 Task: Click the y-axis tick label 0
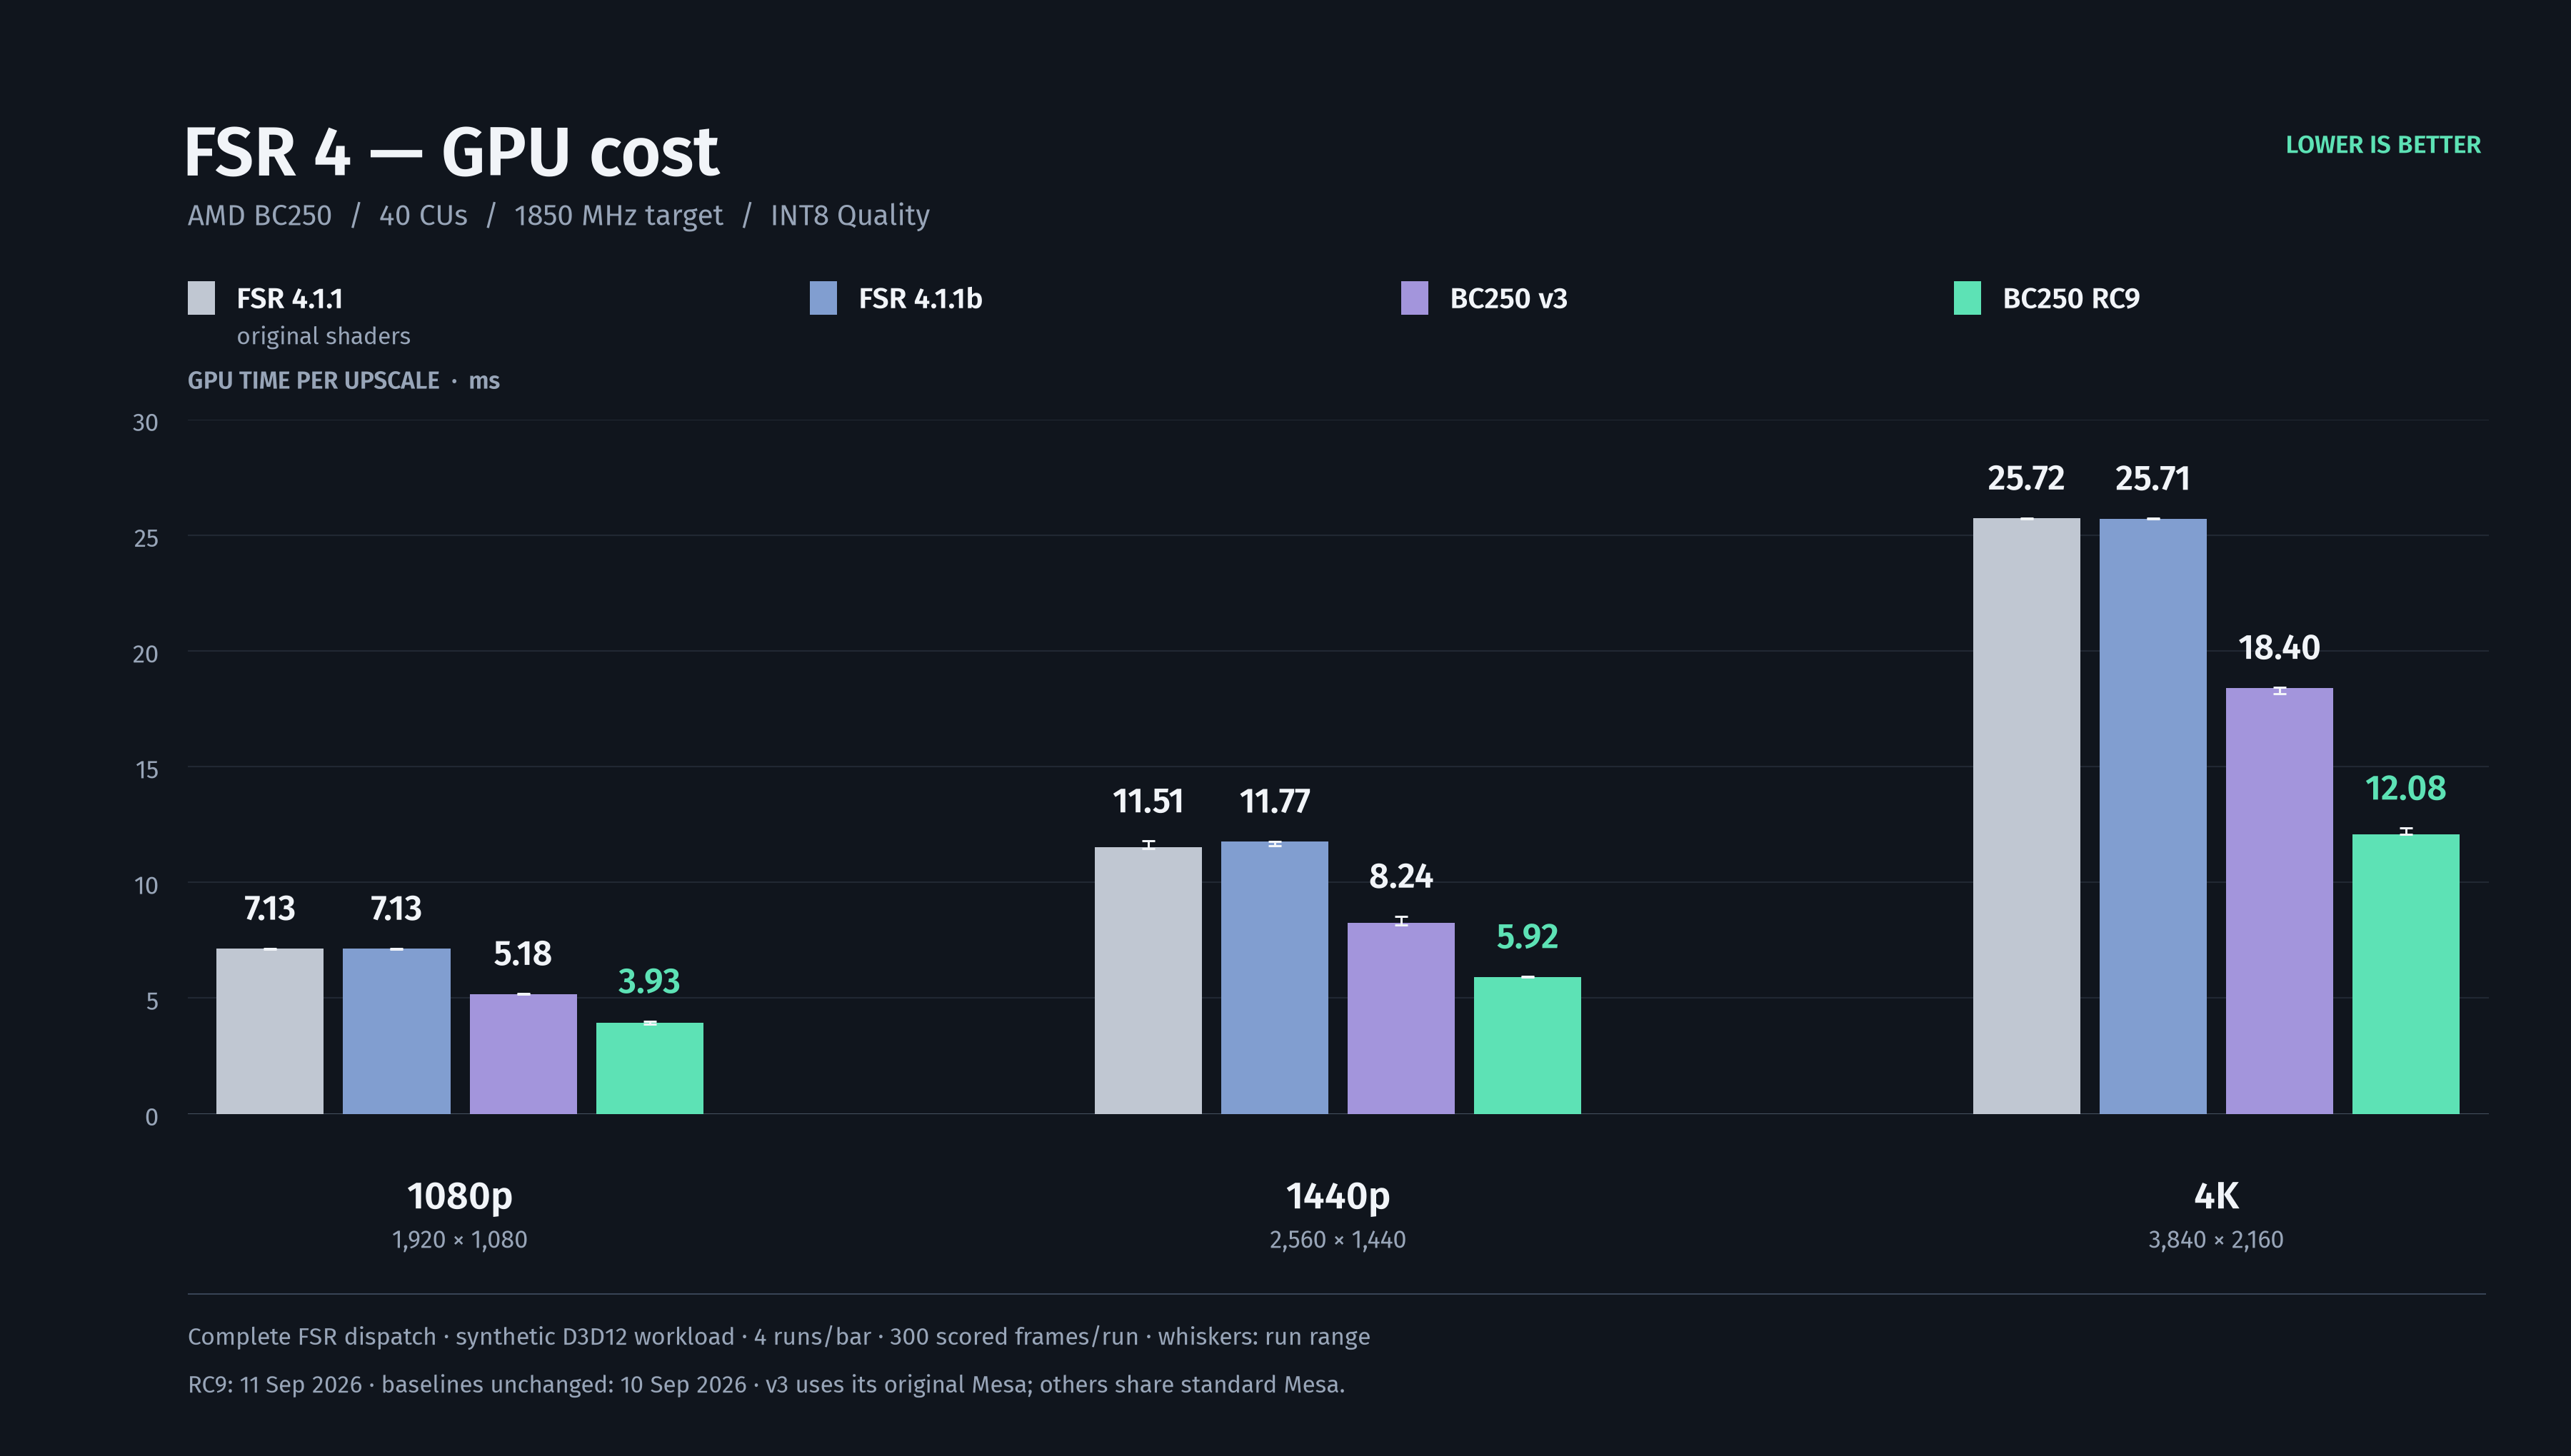pos(151,1117)
